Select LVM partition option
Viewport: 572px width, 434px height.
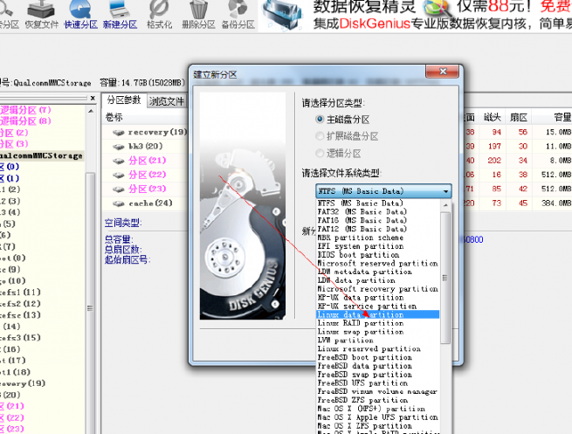377,341
